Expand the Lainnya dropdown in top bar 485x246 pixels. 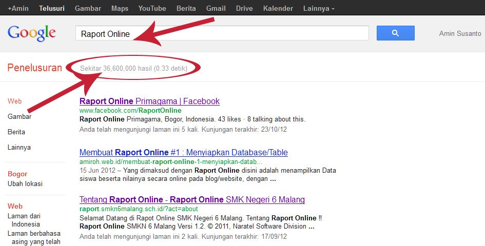pyautogui.click(x=319, y=8)
